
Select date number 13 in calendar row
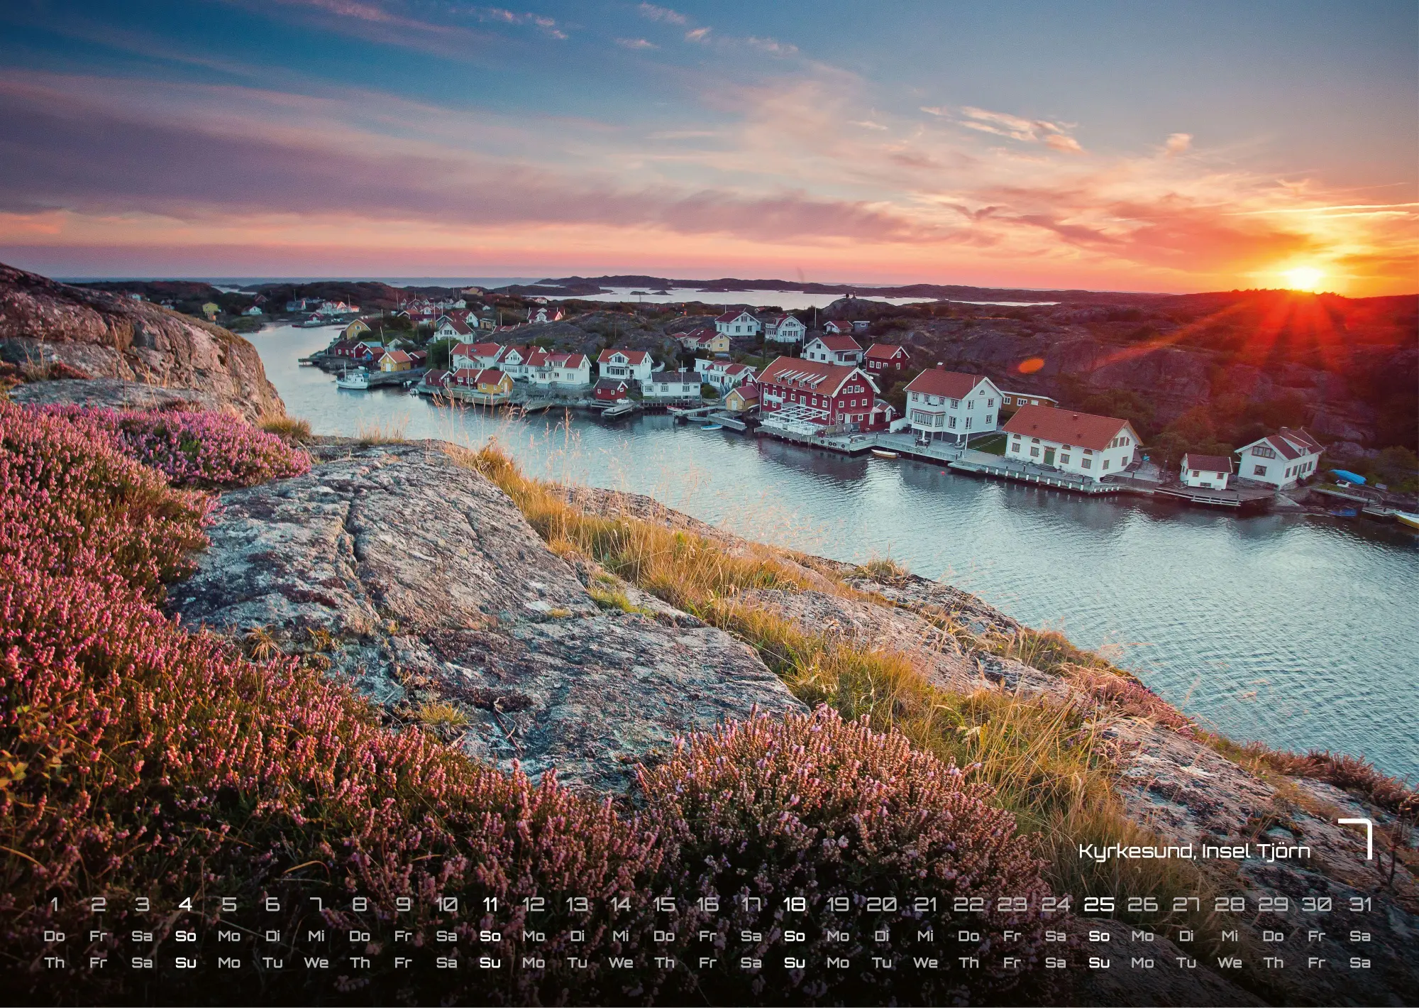pos(577,904)
